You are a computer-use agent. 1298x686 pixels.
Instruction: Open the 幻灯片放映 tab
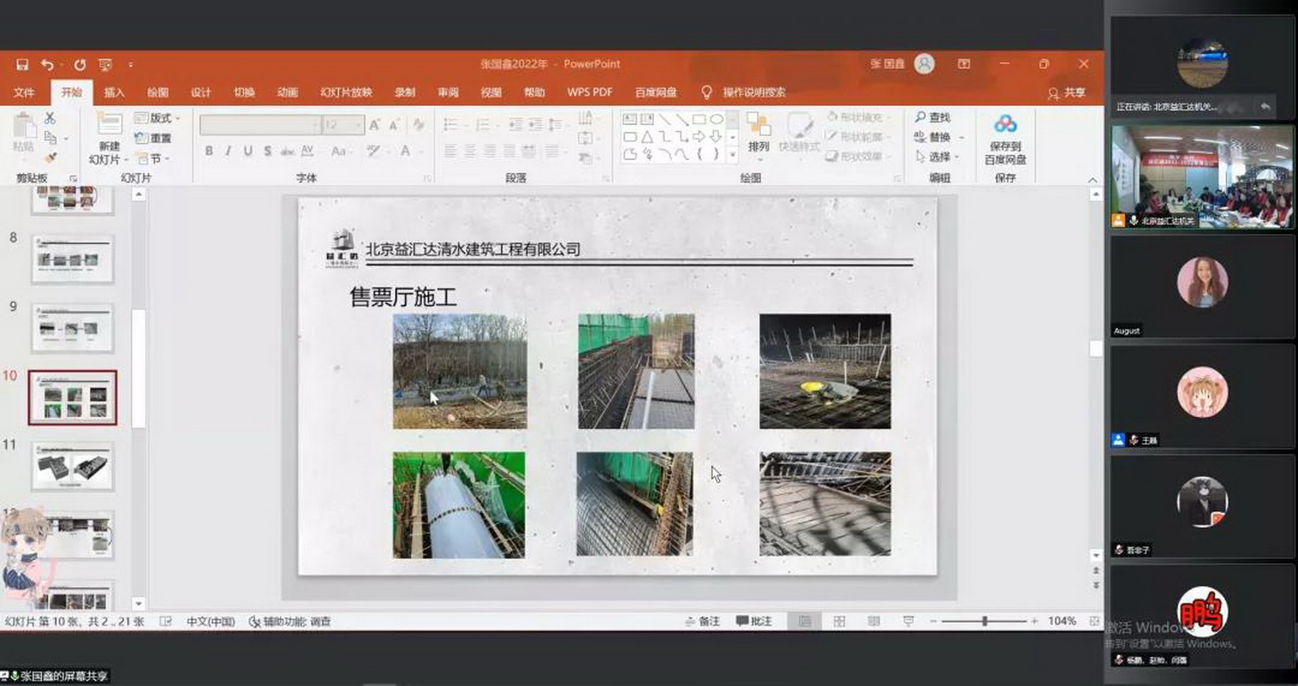coord(346,92)
